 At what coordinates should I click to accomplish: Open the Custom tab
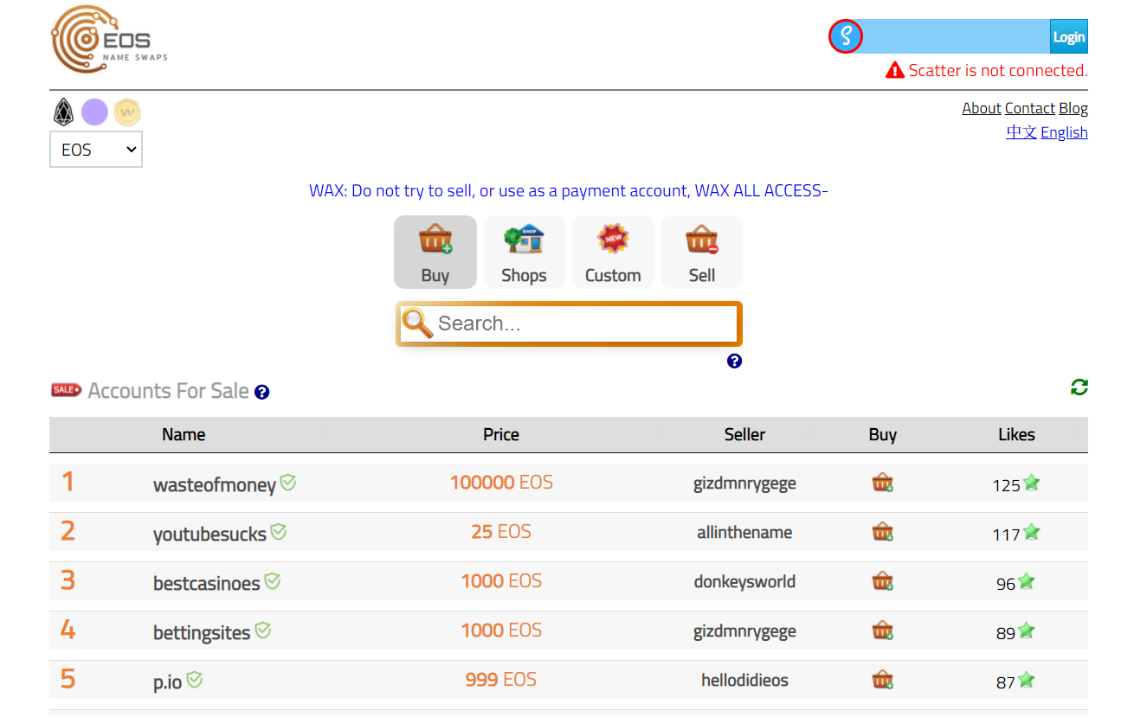[x=613, y=252]
